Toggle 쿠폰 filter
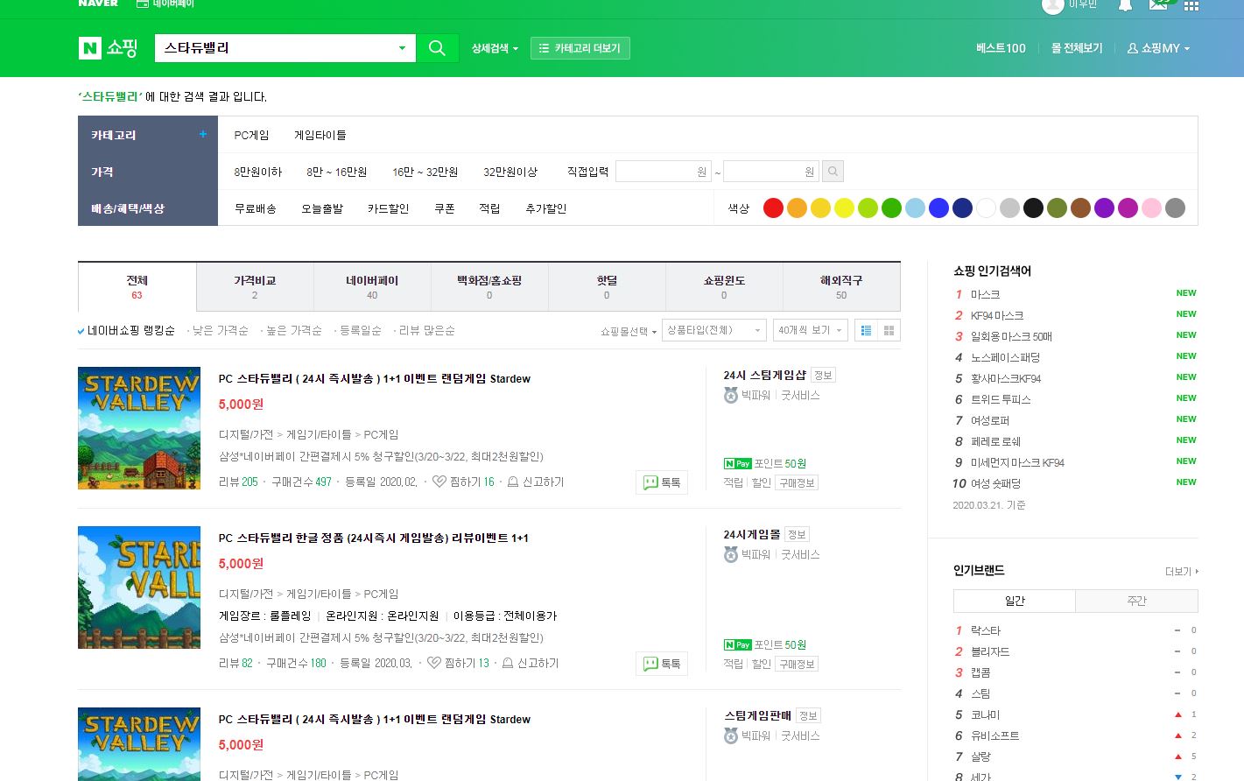The width and height of the screenshot is (1244, 781). coord(445,208)
